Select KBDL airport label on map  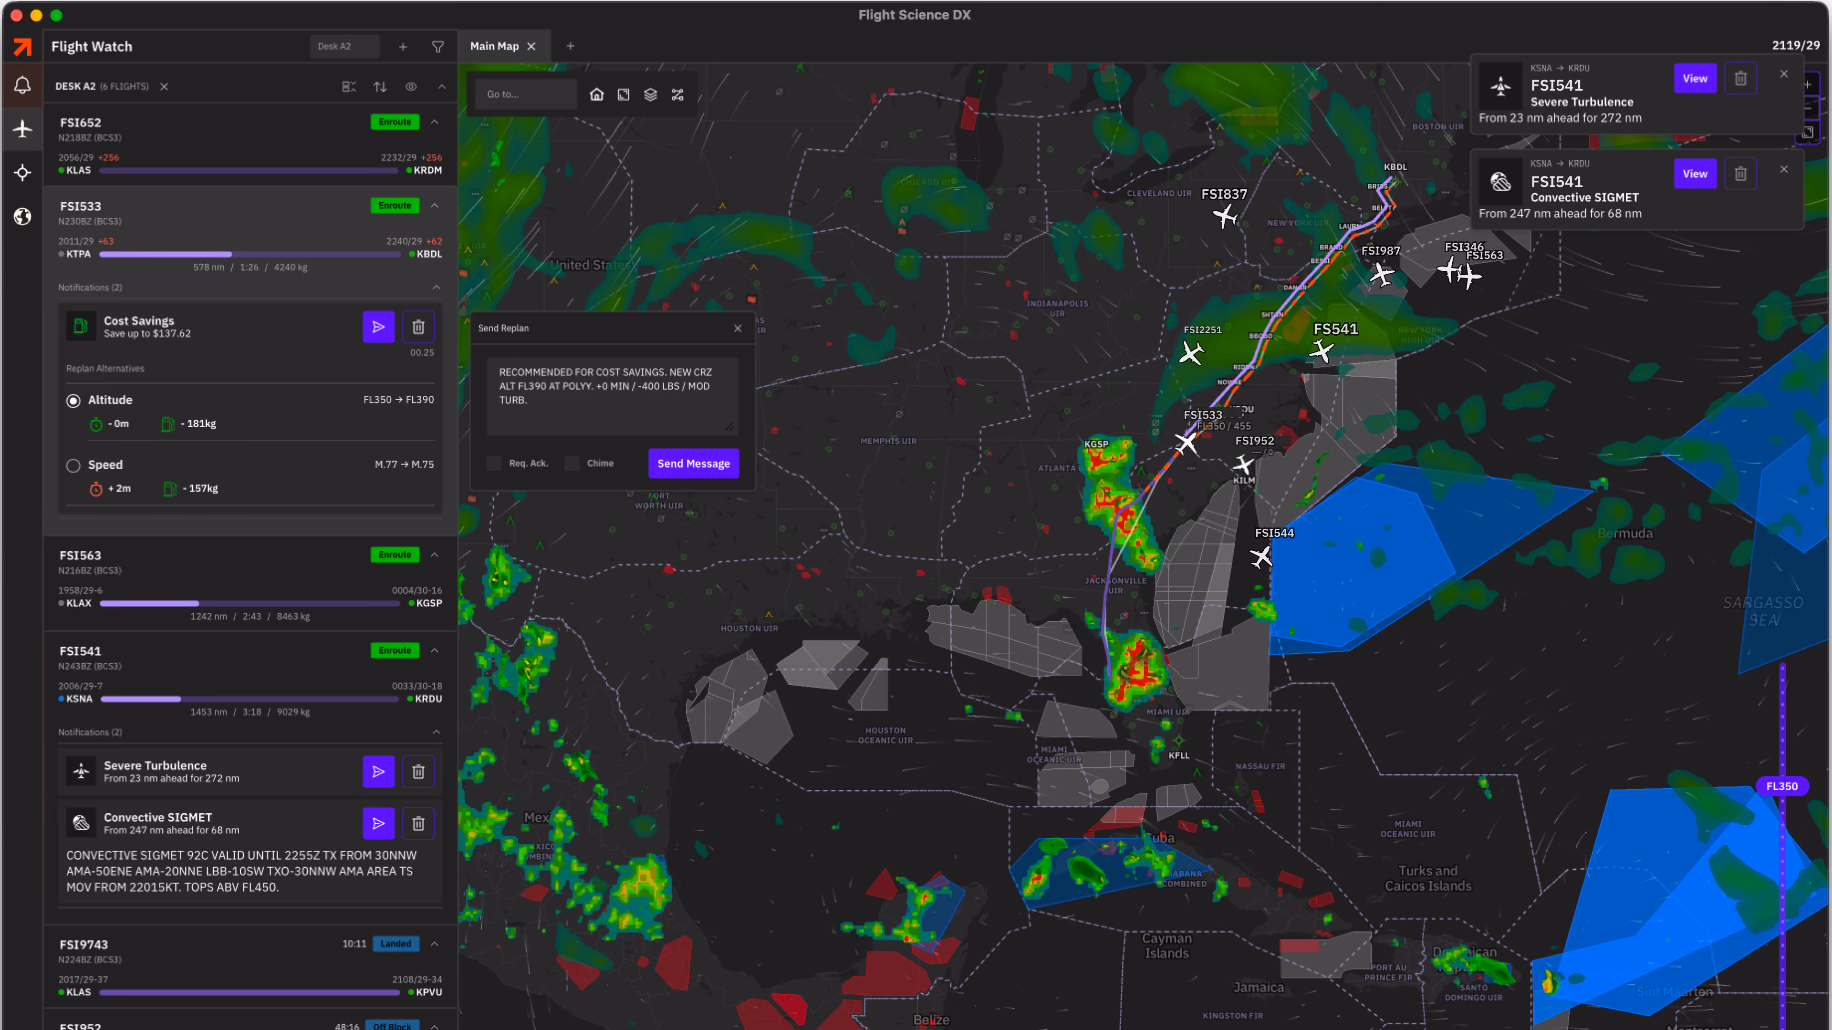[x=1395, y=167]
